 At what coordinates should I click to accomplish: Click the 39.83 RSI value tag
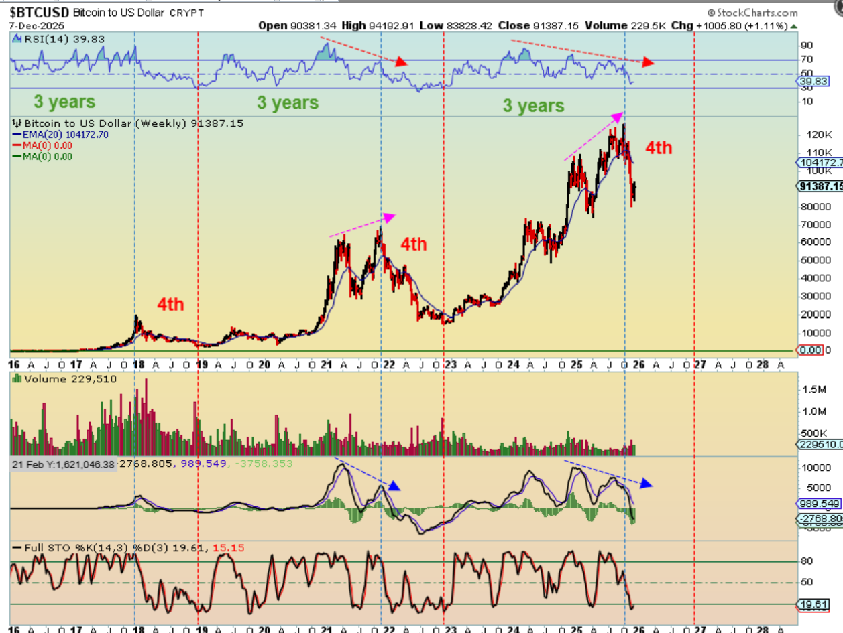pyautogui.click(x=811, y=81)
